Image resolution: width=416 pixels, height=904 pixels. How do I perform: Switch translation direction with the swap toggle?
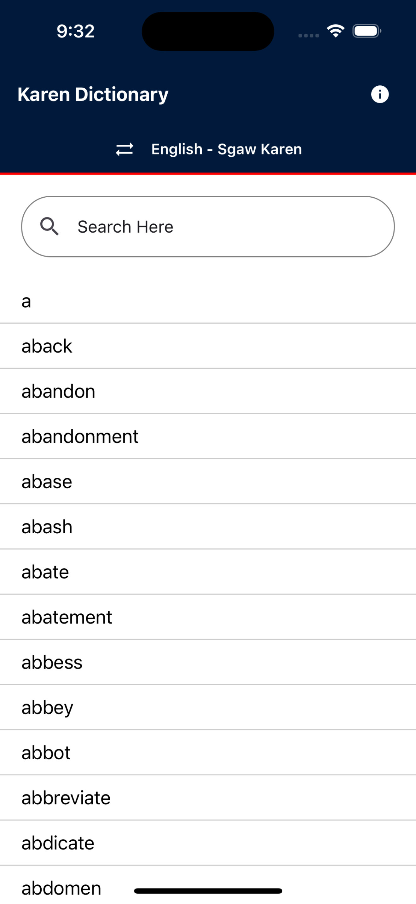pyautogui.click(x=124, y=149)
